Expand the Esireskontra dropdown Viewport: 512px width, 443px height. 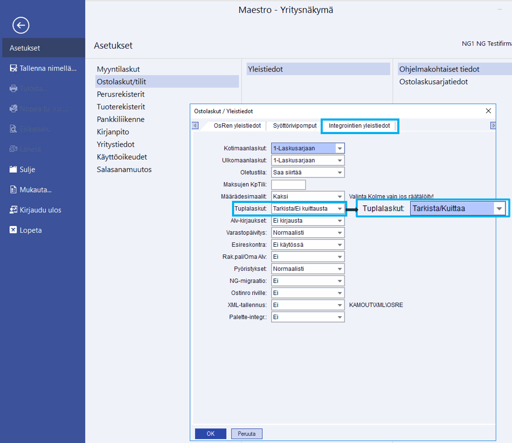click(339, 245)
